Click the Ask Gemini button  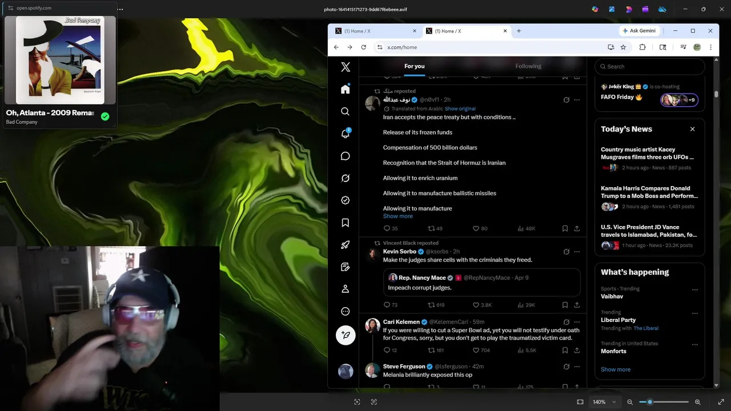639,31
